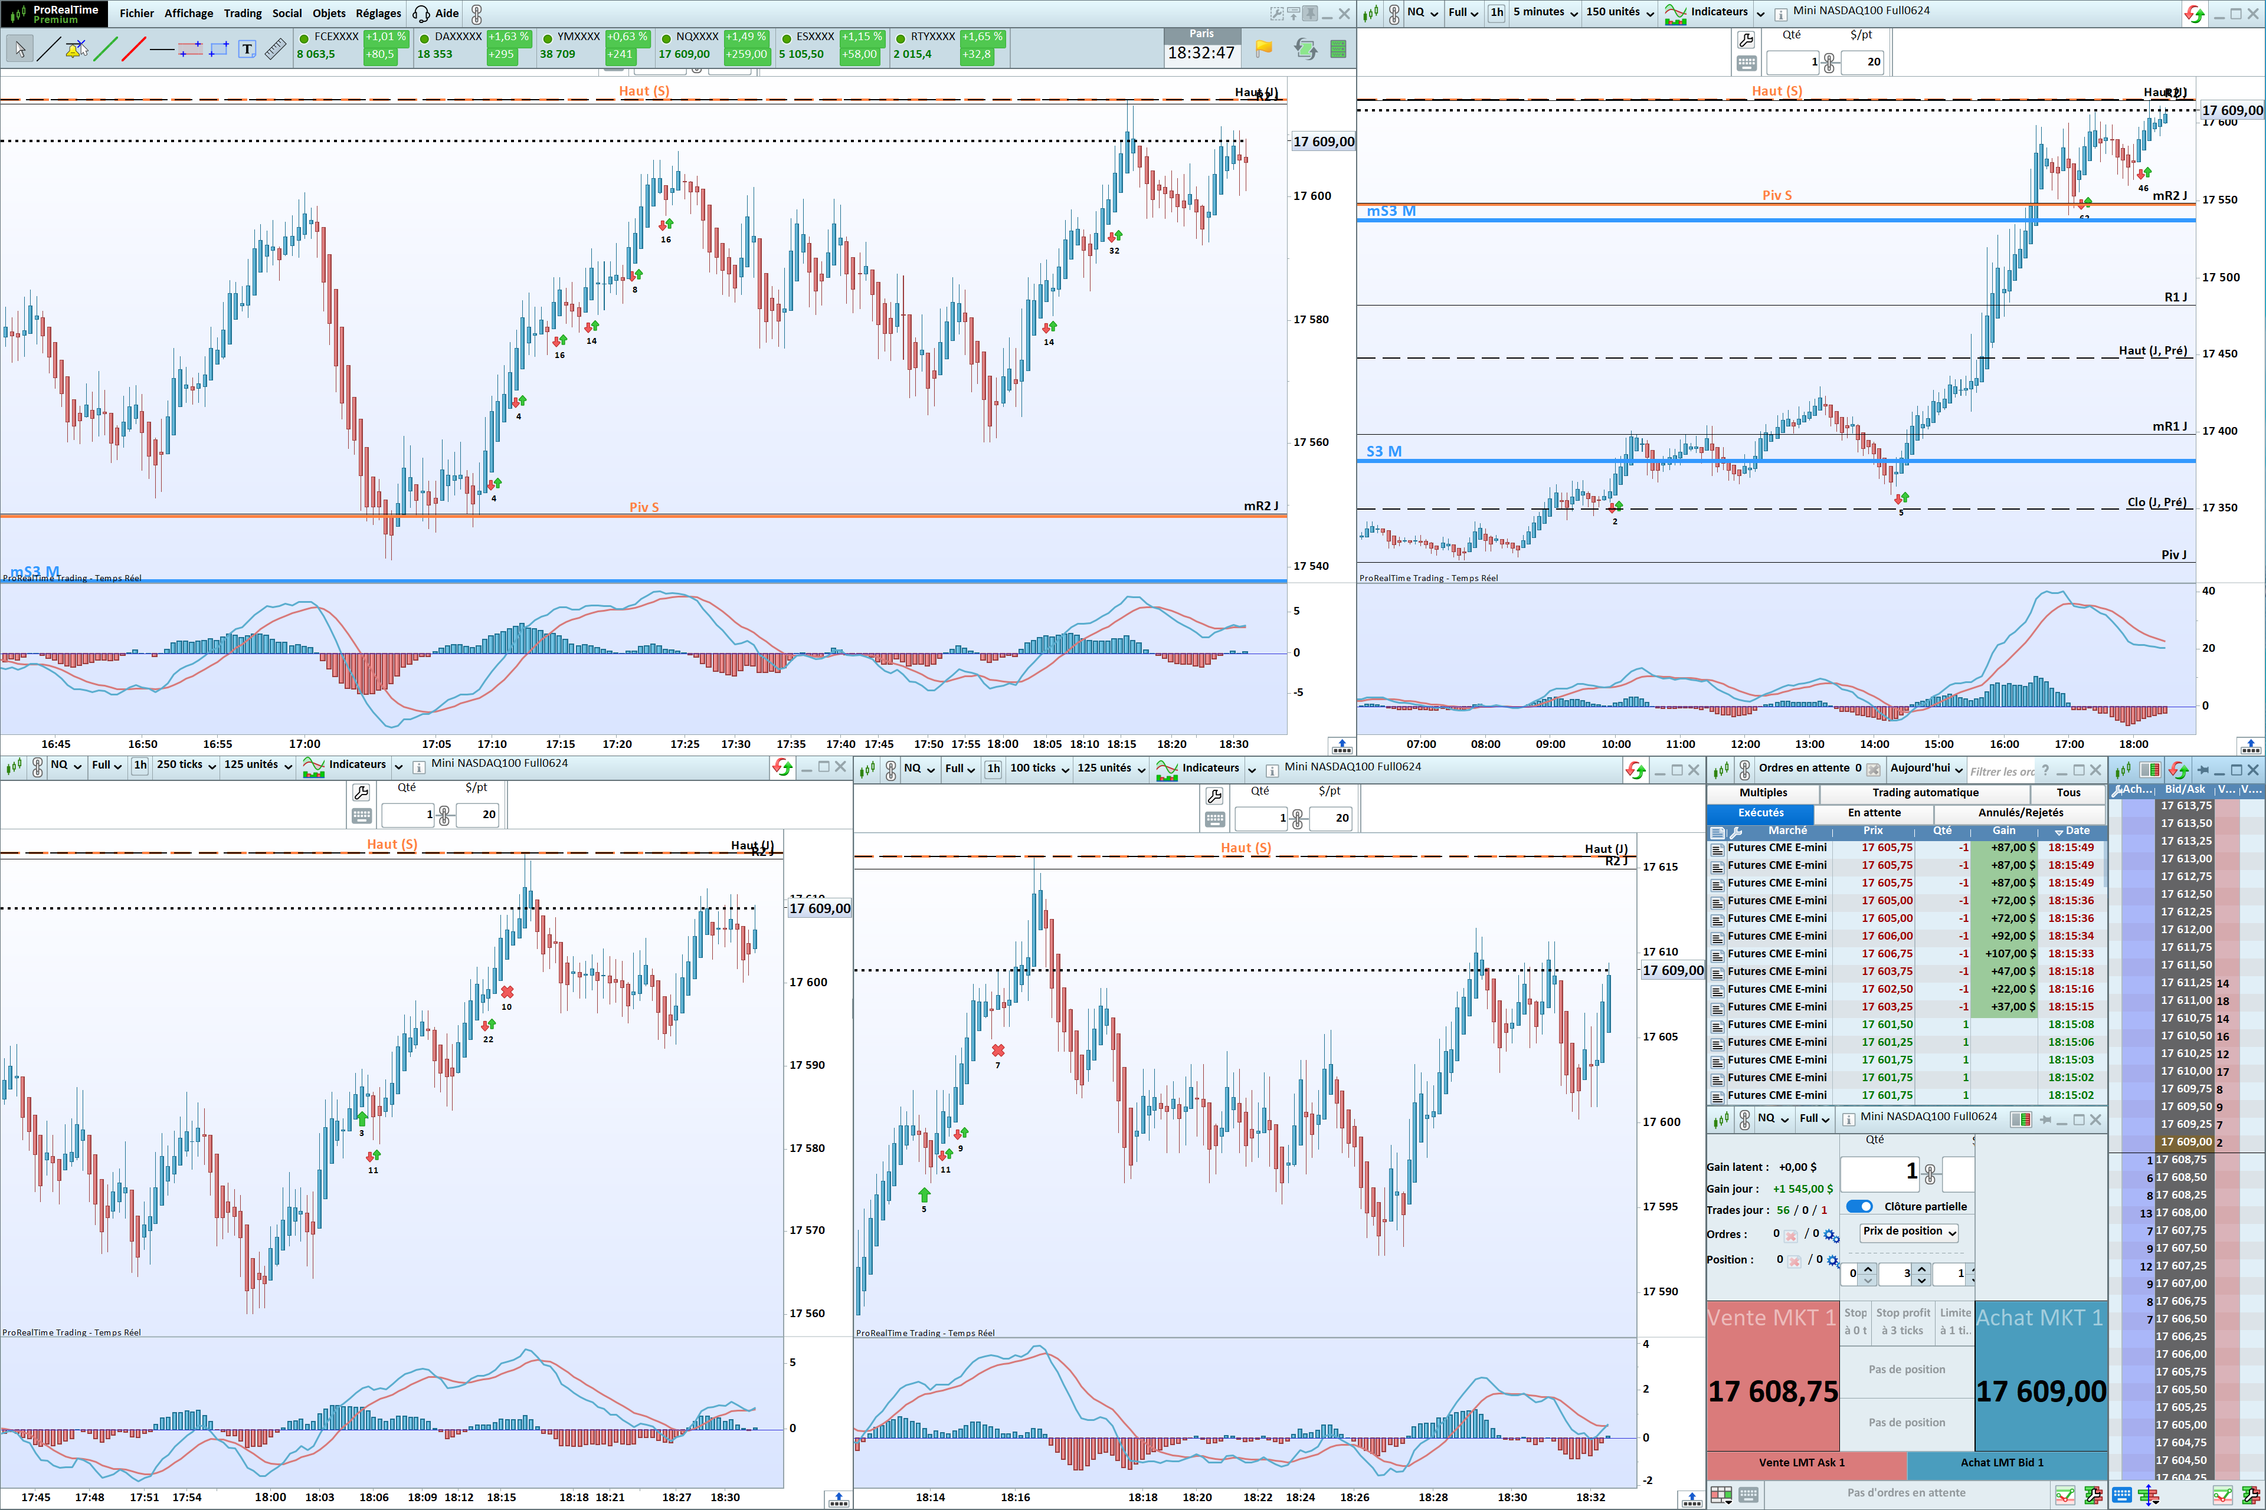Select the text annotation tool

click(x=248, y=48)
